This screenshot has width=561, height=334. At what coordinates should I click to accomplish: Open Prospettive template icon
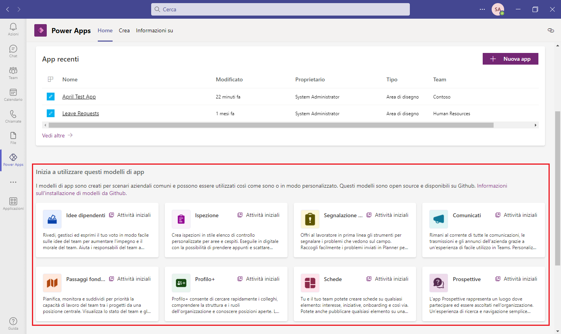point(439,283)
